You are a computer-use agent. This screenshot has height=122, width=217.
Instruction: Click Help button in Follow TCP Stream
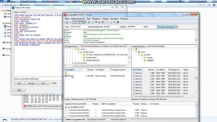(x=19, y=90)
